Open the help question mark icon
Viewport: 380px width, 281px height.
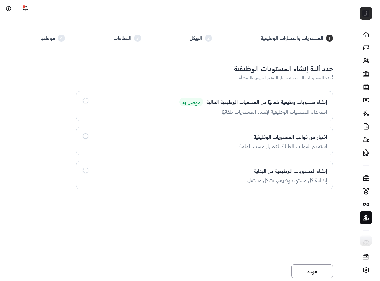[9, 9]
